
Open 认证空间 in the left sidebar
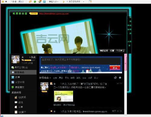click(18, 82)
